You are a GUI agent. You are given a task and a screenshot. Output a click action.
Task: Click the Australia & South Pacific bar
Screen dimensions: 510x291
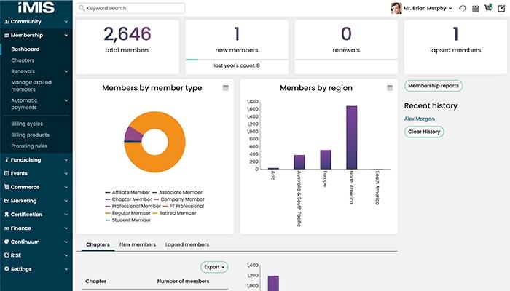pyautogui.click(x=299, y=162)
